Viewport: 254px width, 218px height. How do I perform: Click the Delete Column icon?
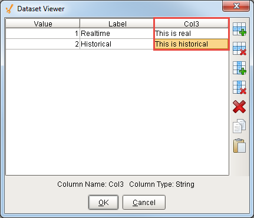239,87
